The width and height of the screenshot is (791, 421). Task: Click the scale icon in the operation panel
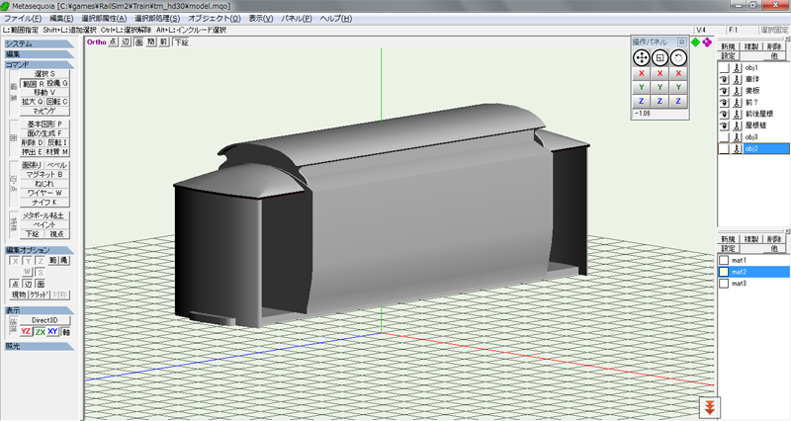pyautogui.click(x=659, y=58)
